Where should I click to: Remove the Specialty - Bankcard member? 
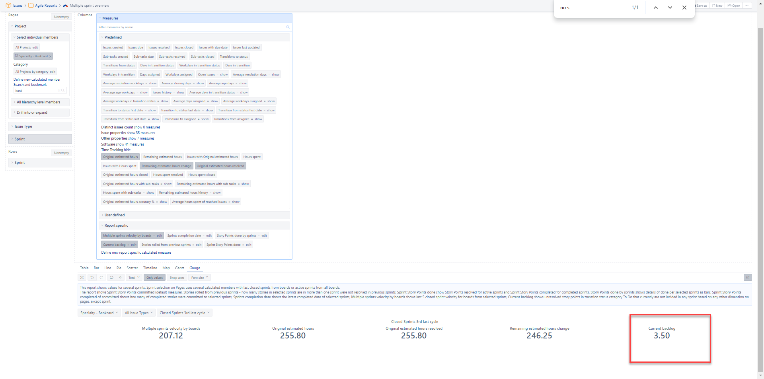pos(50,56)
